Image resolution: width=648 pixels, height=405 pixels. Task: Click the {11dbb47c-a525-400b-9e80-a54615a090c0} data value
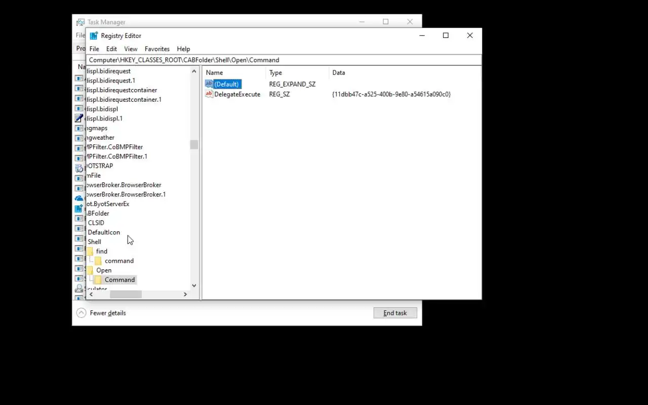click(x=391, y=94)
